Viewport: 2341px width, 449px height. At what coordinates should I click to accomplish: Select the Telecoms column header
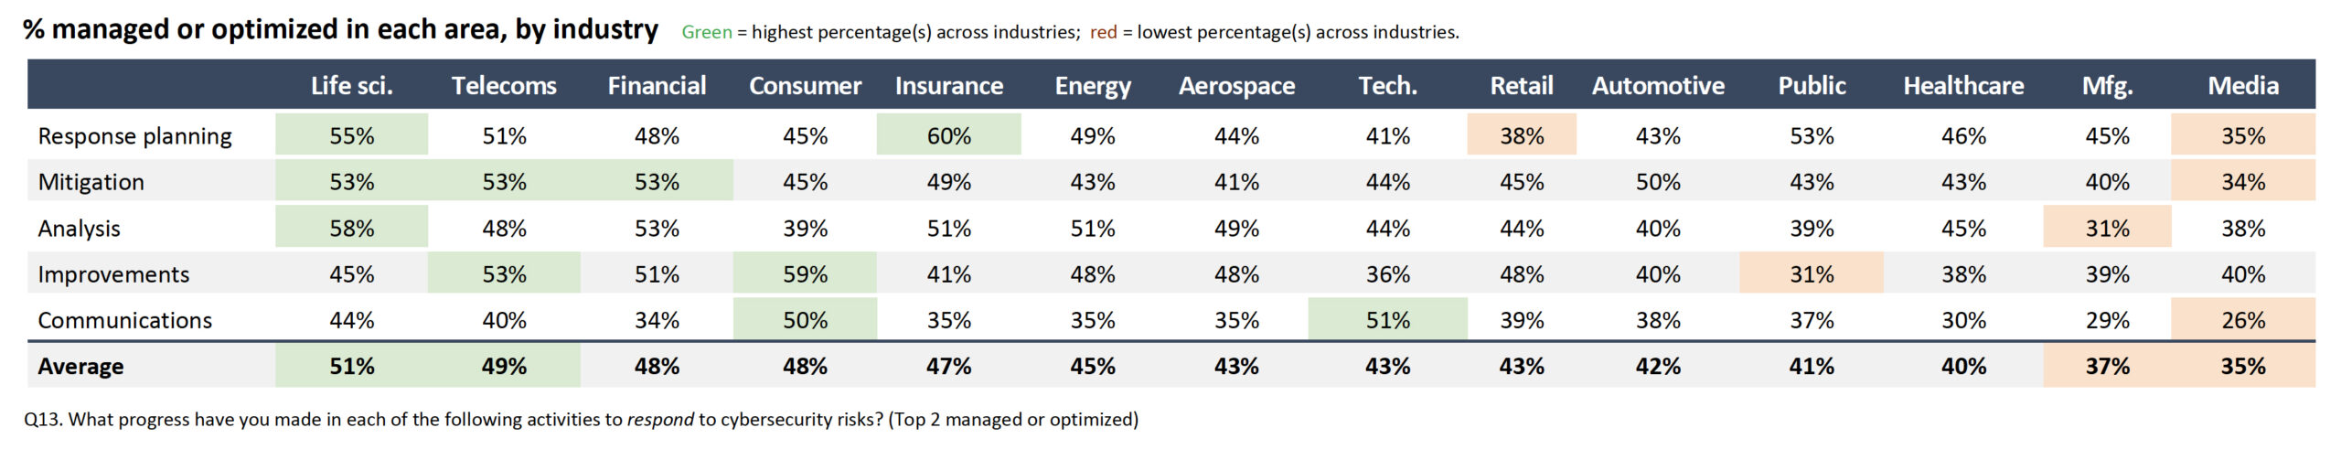coord(504,86)
